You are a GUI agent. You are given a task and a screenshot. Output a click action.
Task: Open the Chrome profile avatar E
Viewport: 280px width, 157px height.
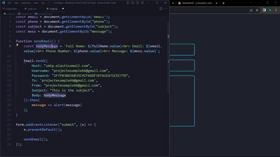pos(270,10)
